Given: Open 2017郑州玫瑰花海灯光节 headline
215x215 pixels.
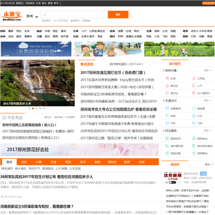Looking at the screenshot, I should [x=113, y=73].
